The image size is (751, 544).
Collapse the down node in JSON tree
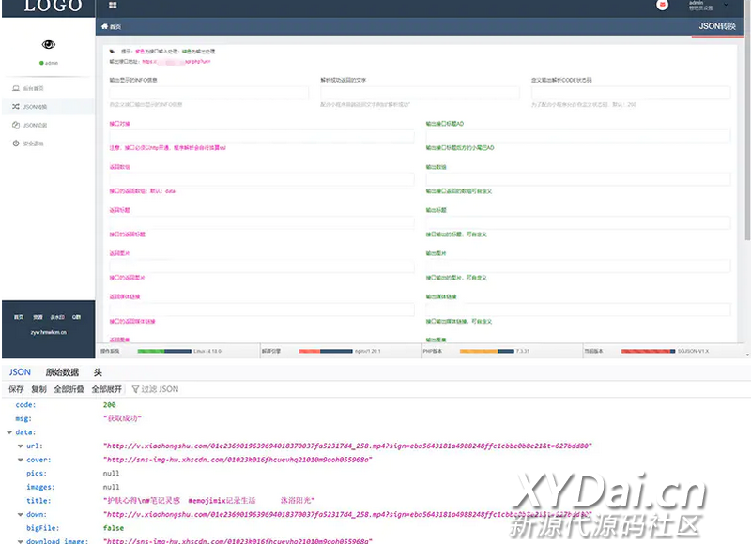(21, 515)
